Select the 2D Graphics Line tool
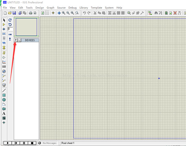 click(x=4, y=91)
